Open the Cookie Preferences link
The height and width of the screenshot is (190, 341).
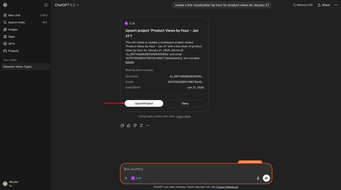pos(227,187)
